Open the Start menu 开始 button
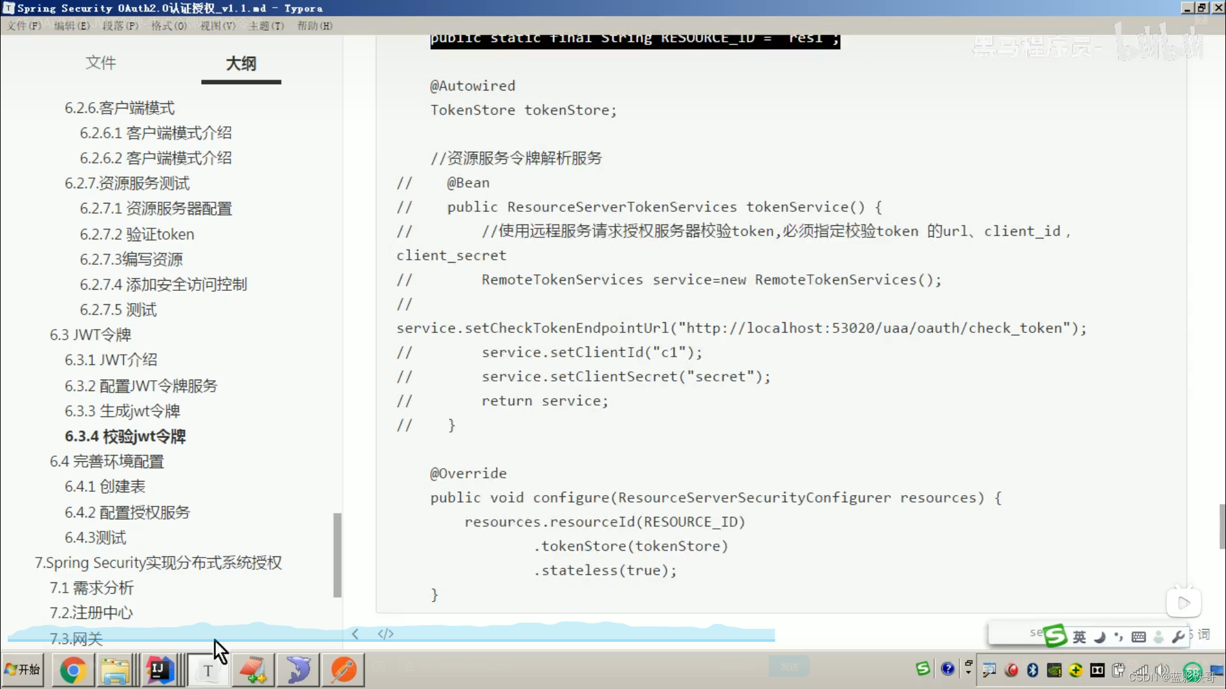 pos(22,669)
